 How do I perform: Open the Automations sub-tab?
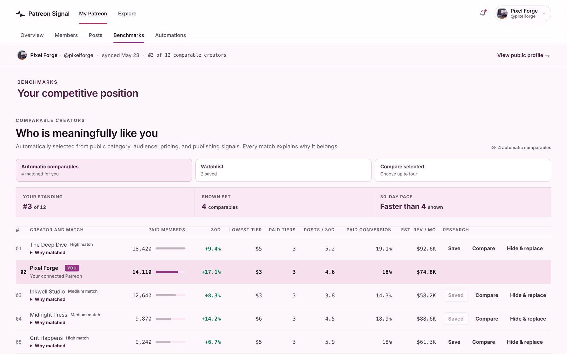(170, 35)
